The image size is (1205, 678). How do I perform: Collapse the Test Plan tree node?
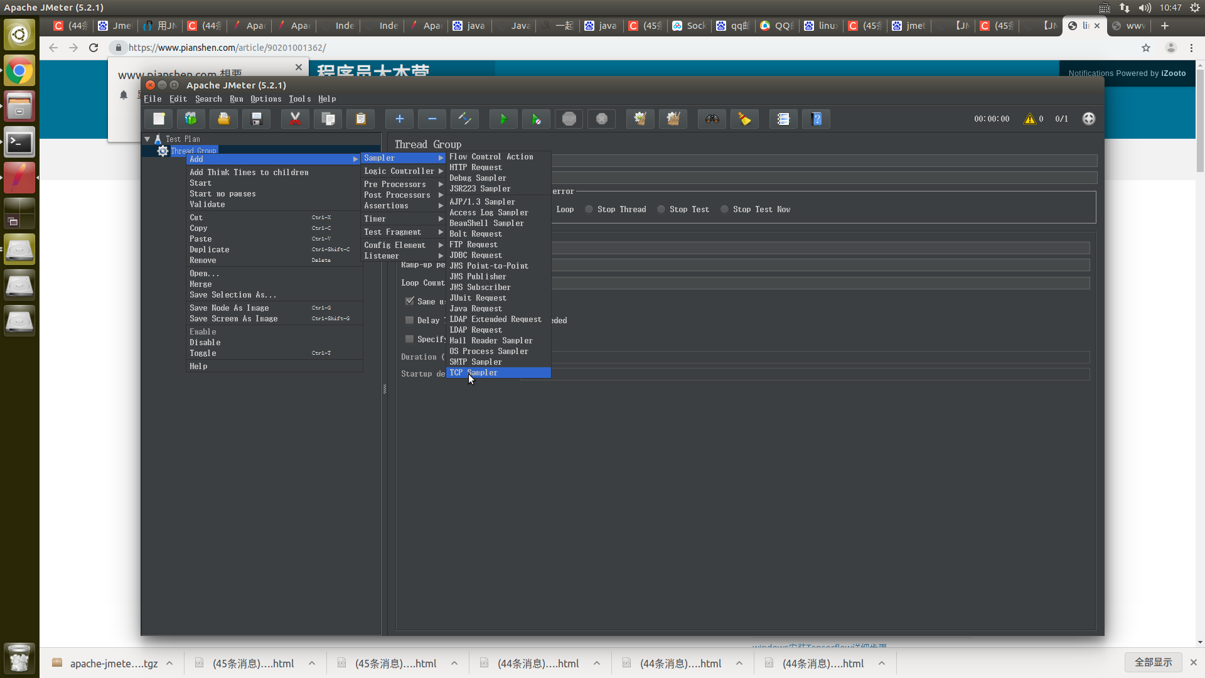[147, 139]
